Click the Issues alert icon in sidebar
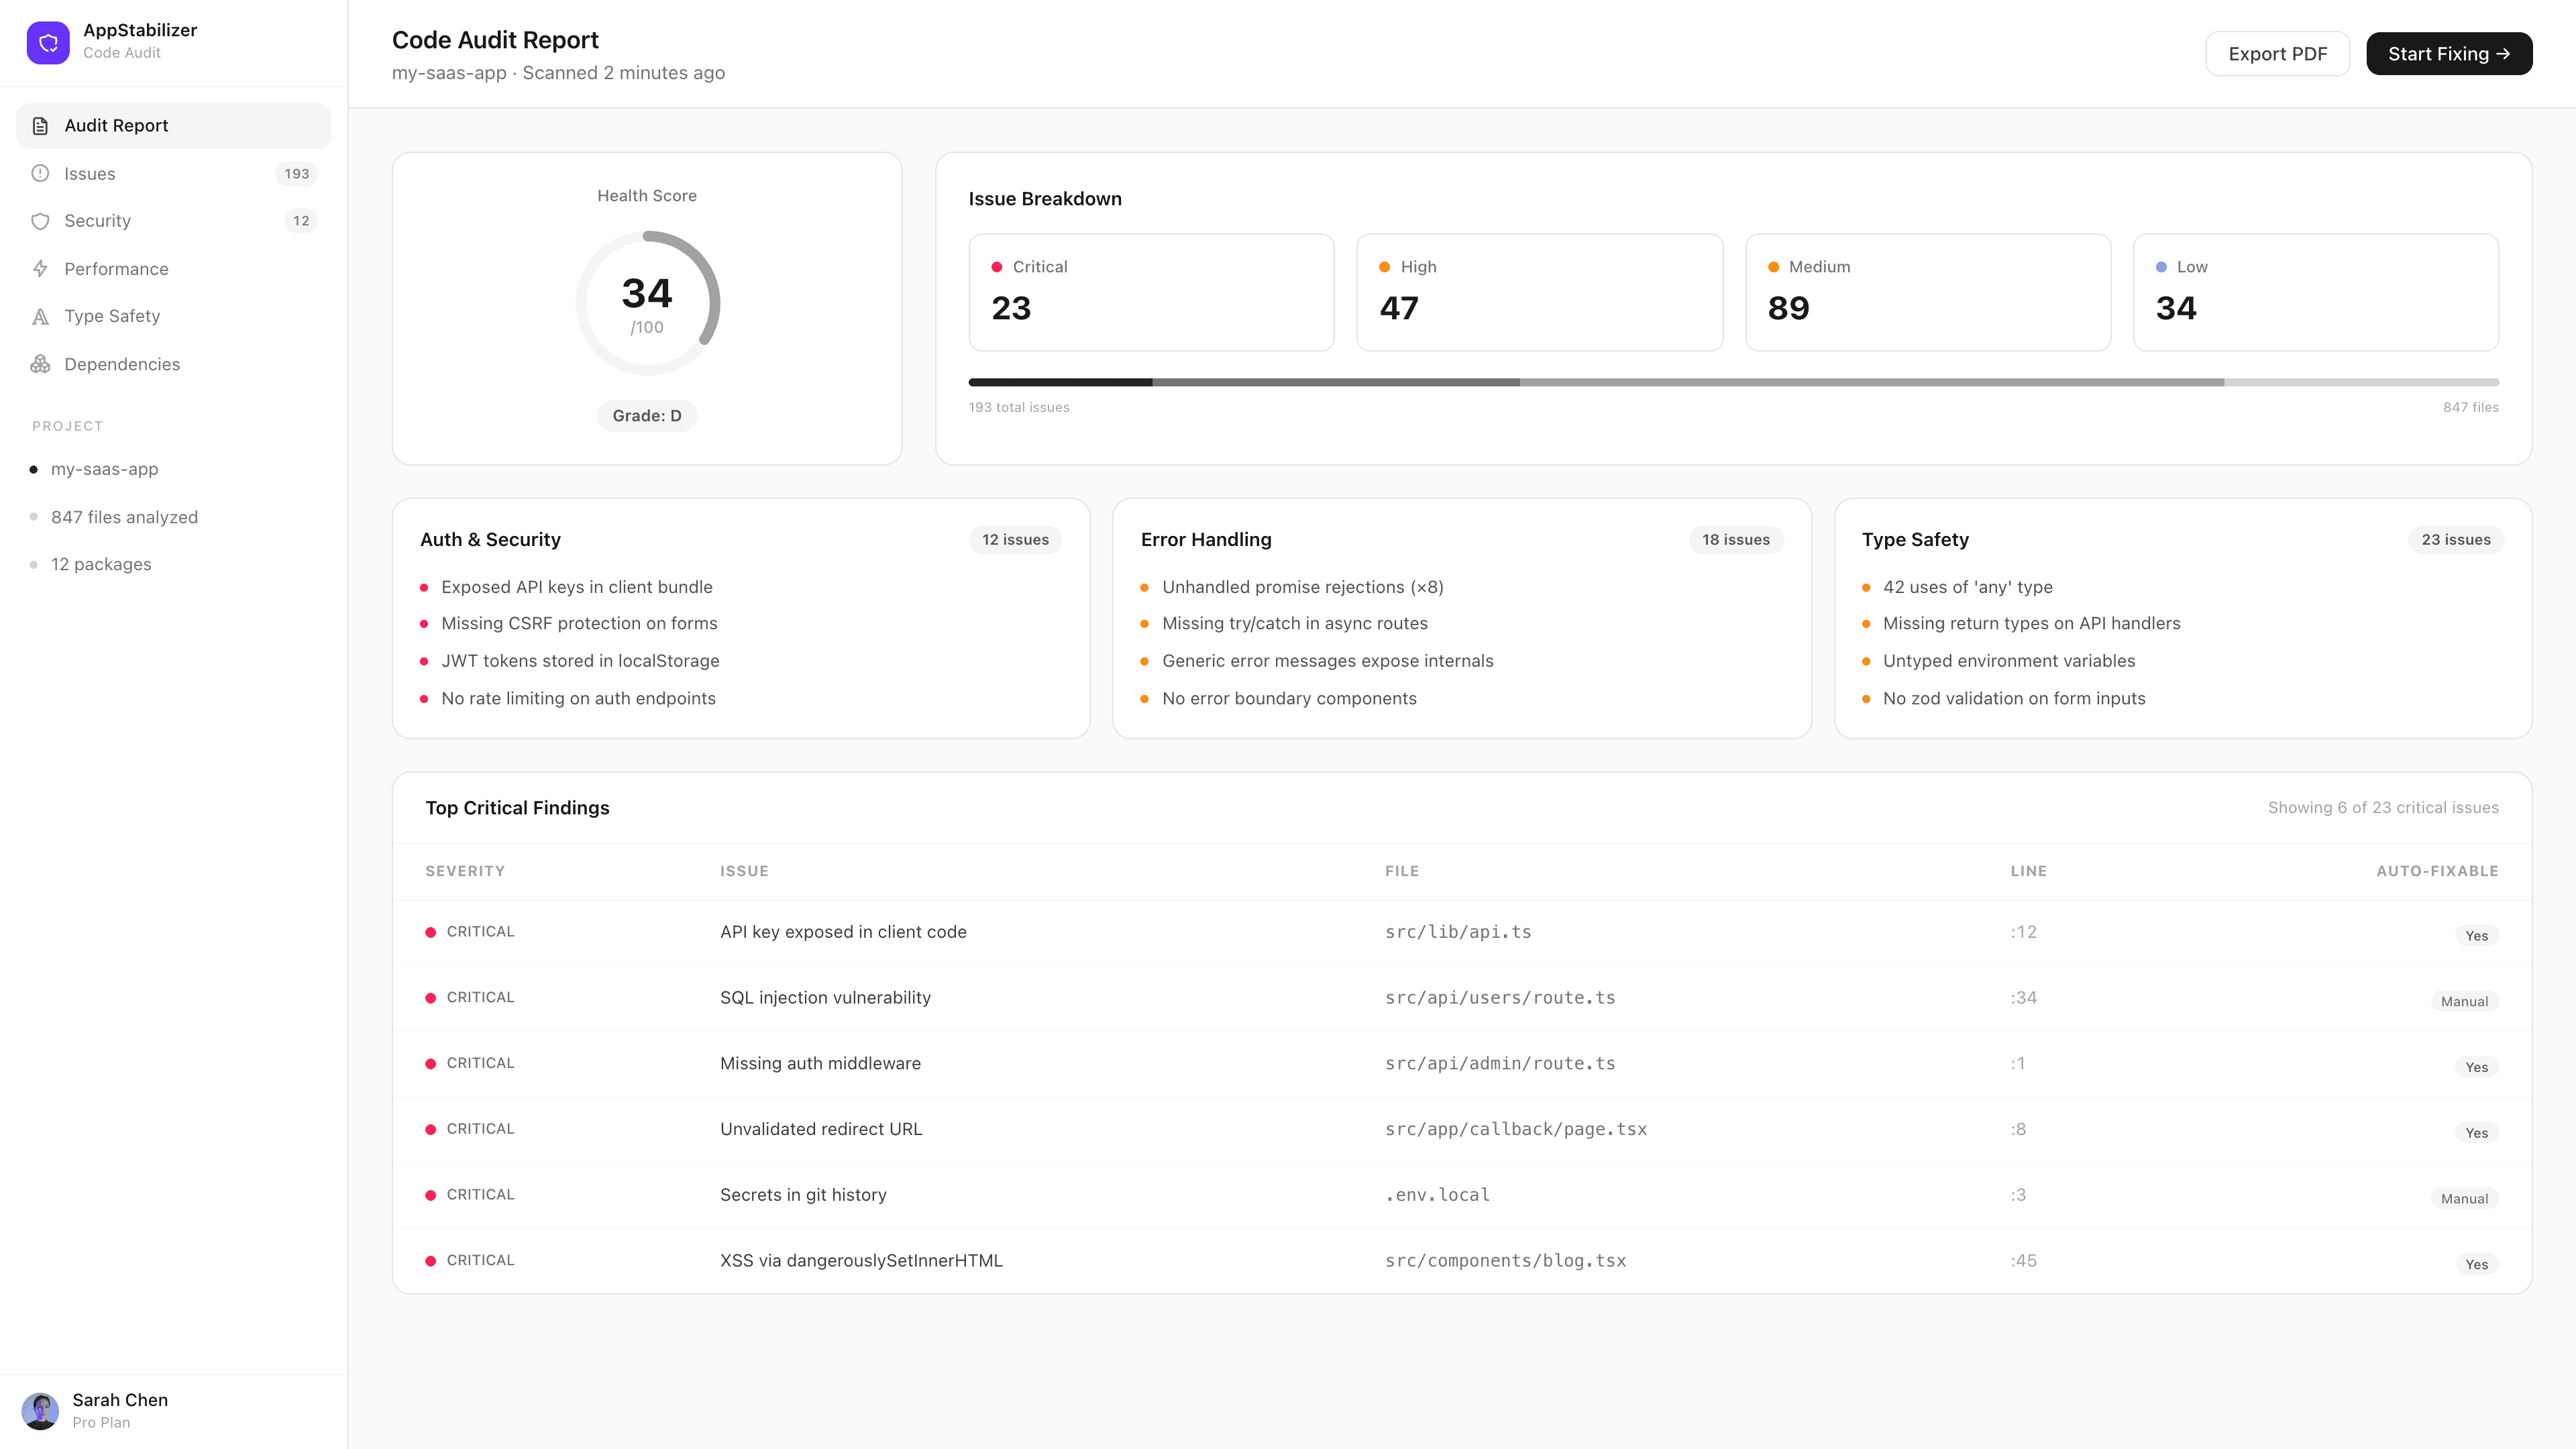The width and height of the screenshot is (2576, 1449). click(40, 173)
